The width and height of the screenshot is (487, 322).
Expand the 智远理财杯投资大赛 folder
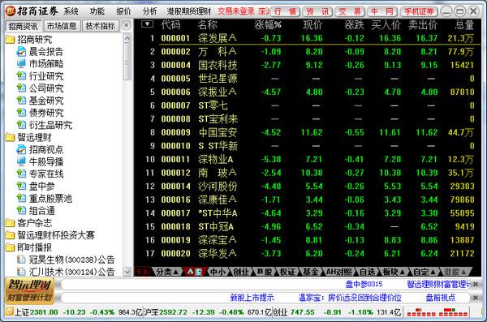(10, 235)
